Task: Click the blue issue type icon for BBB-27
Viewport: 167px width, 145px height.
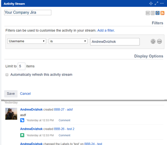Action: (x=22, y=120)
